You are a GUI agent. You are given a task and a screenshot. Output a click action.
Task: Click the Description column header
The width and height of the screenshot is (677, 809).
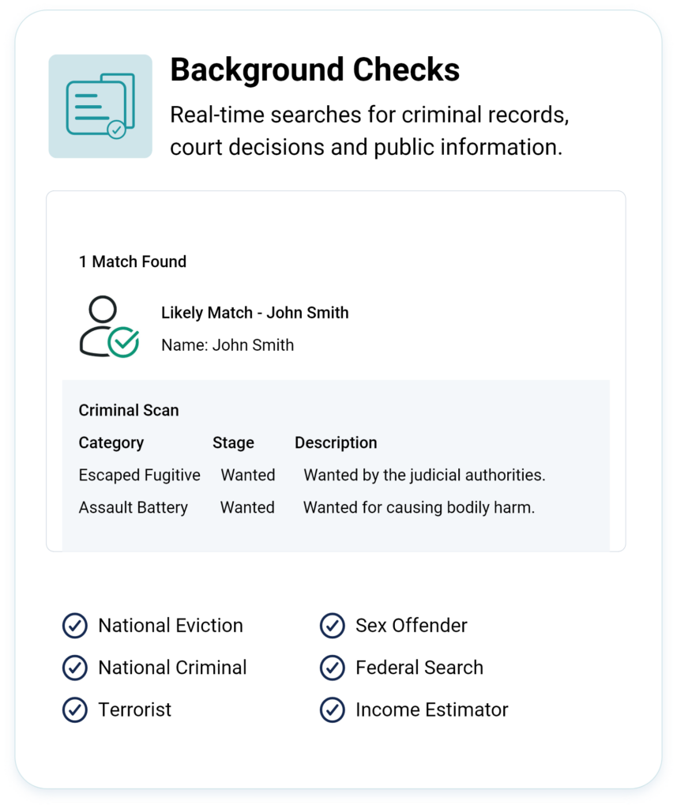336,442
